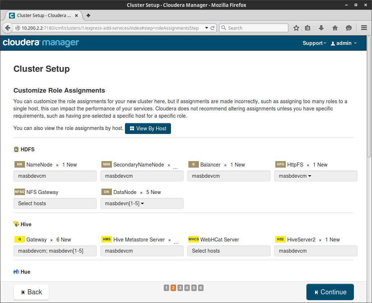The height and width of the screenshot is (303, 372).
Task: Open a new tab with plus icon
Action: 88,16
